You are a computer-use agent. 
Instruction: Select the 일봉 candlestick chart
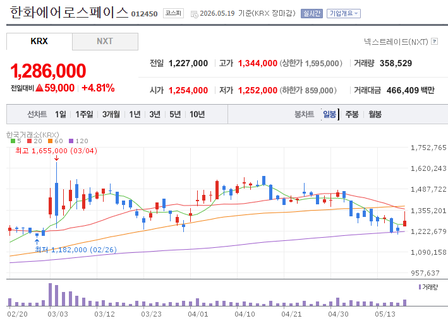coord(329,114)
